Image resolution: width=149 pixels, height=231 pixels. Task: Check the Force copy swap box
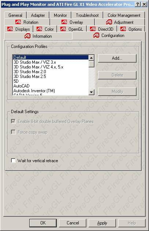click(13, 132)
